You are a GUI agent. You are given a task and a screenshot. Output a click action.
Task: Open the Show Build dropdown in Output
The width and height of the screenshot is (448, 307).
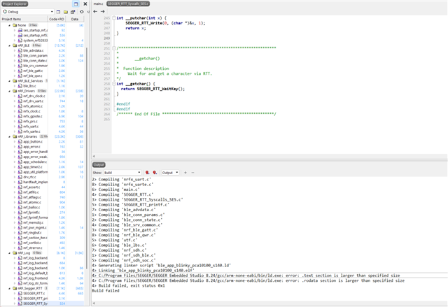click(x=122, y=173)
